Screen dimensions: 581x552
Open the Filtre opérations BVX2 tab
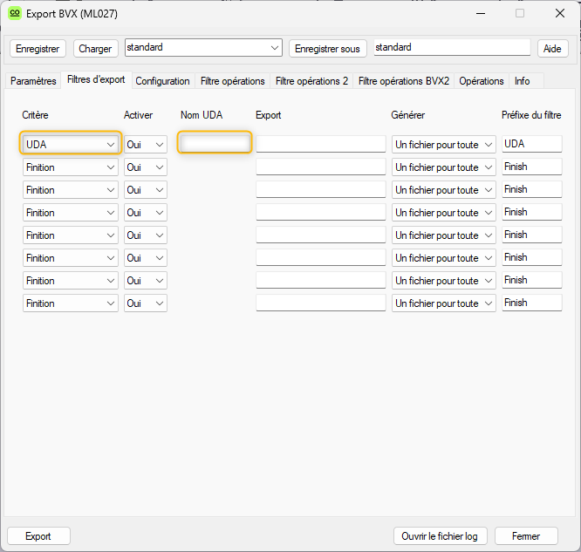[x=404, y=81]
